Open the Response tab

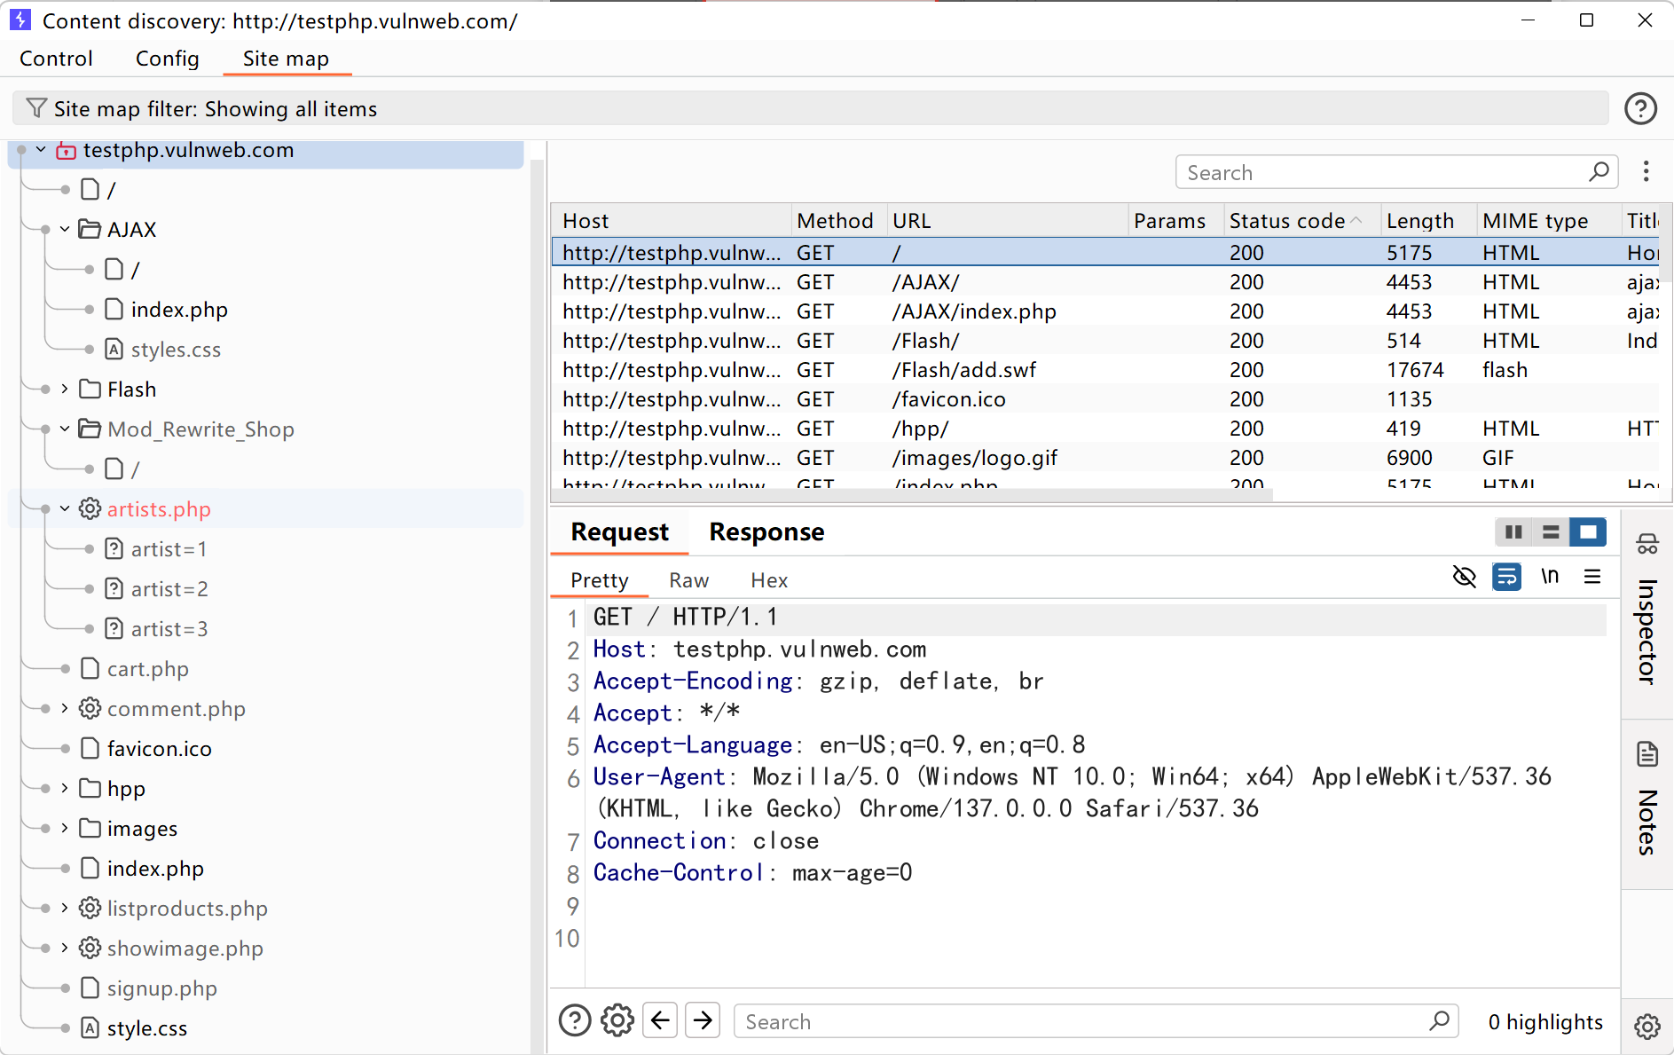coord(766,531)
